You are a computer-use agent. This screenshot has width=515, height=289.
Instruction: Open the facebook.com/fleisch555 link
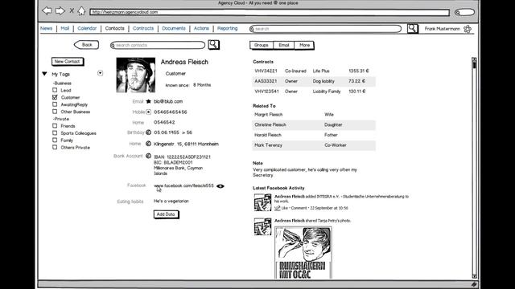[183, 185]
